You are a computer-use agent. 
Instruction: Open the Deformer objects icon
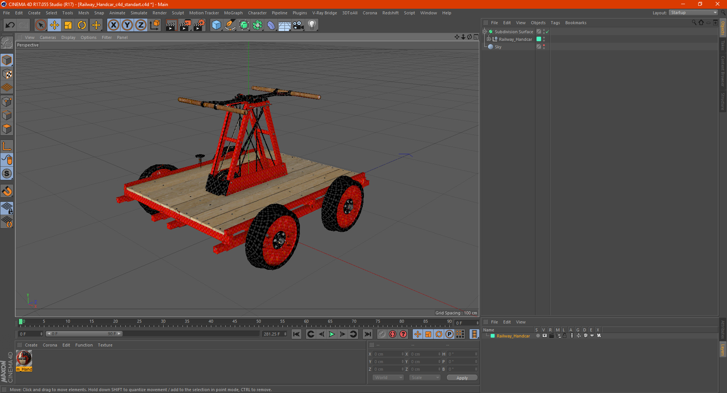point(271,25)
